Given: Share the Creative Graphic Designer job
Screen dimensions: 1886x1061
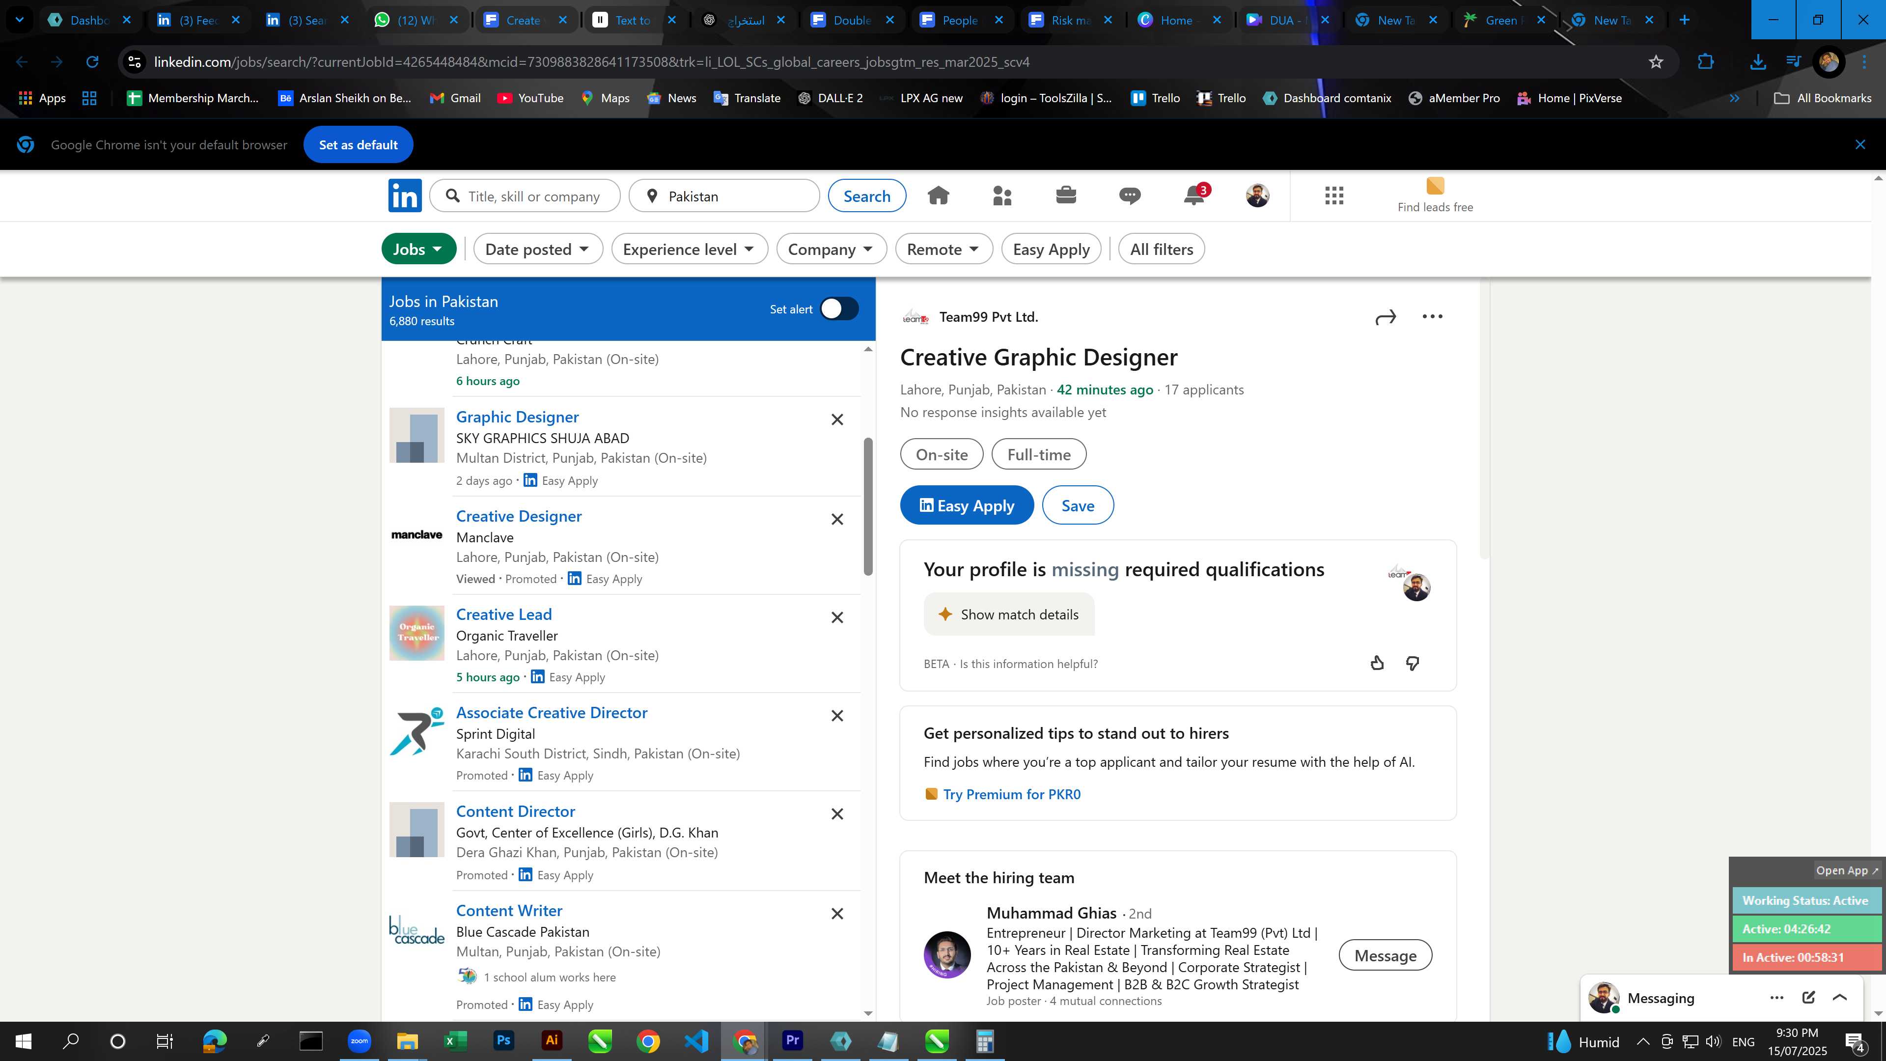Looking at the screenshot, I should (1385, 317).
